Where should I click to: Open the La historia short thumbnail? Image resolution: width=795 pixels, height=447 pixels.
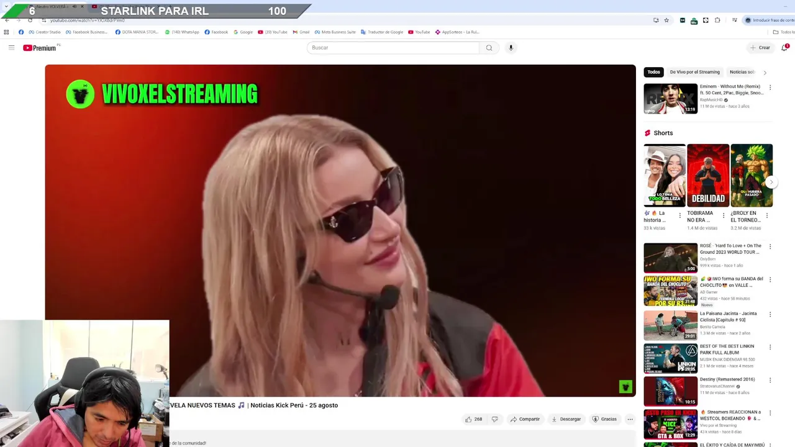pos(665,175)
